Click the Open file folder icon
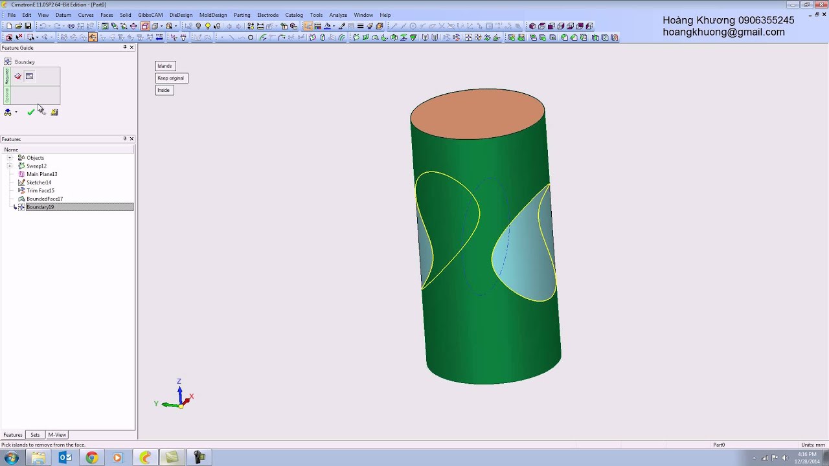 [18, 26]
